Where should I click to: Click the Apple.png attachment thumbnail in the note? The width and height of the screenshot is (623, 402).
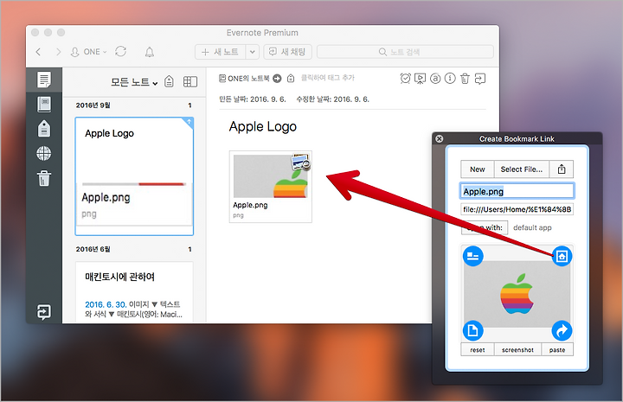[271, 187]
